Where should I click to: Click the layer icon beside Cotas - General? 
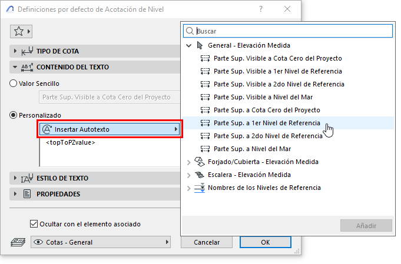point(18,242)
